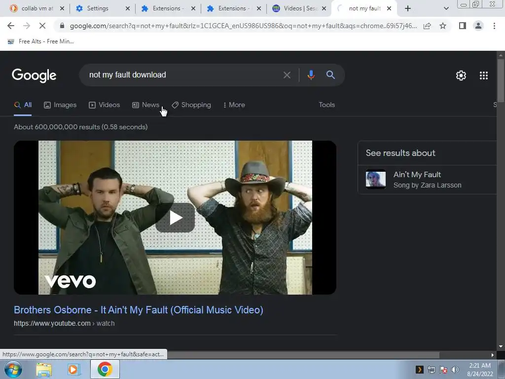
Task: Open the Windows Start menu
Action: tap(13, 369)
